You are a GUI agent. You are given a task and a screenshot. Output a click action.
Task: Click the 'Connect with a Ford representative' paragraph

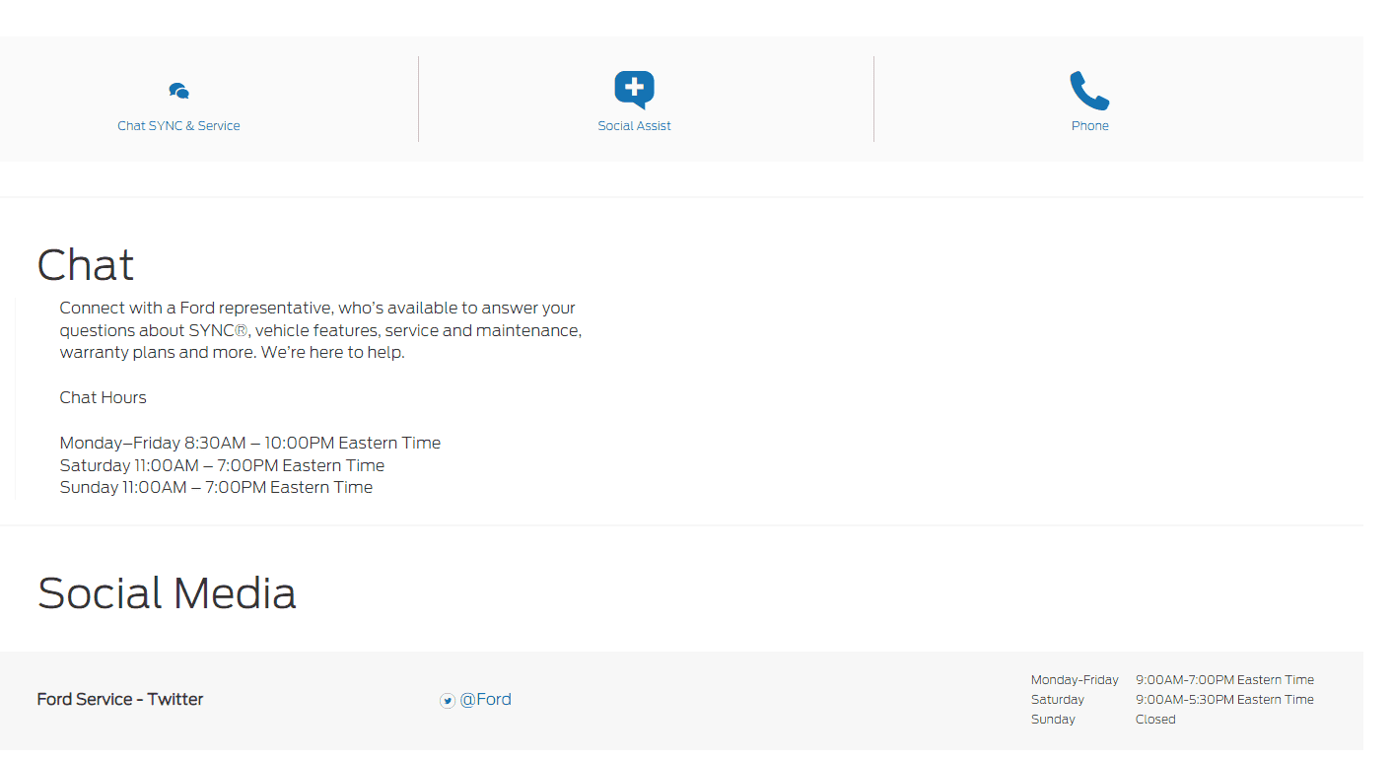[320, 330]
